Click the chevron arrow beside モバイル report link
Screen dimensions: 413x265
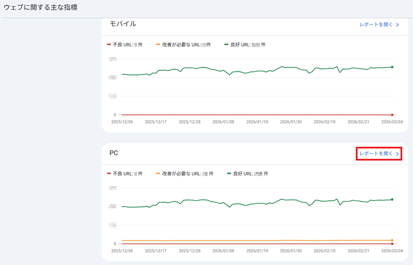398,25
